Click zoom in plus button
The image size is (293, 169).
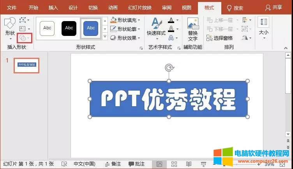(258, 164)
